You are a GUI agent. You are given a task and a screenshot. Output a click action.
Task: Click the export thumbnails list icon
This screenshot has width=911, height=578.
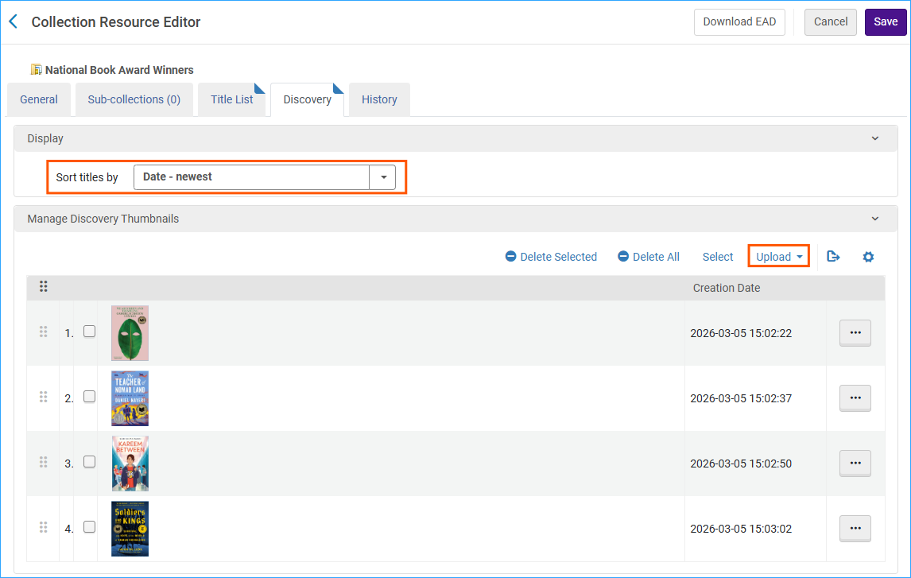coord(833,256)
